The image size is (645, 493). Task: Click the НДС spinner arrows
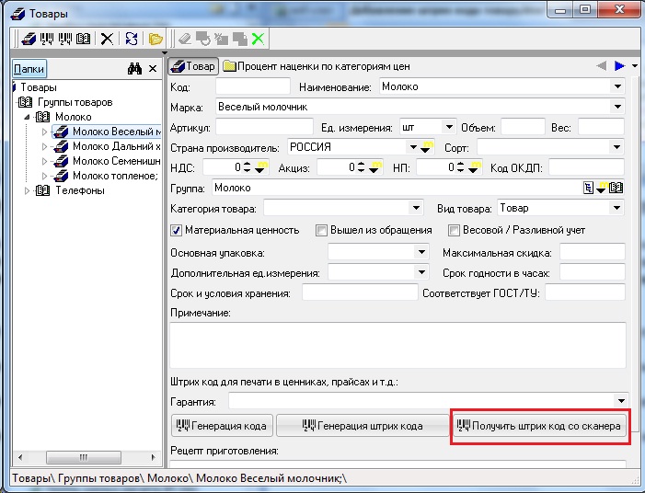tap(247, 167)
